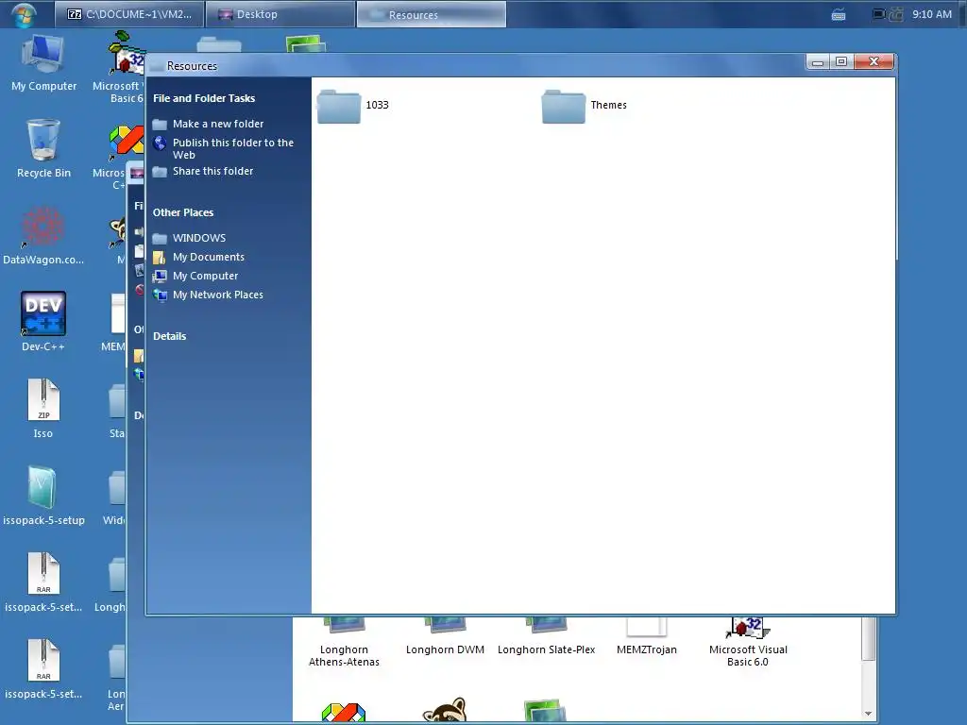Screen dimensions: 967x725
Task: Minimize the Resources window
Action: 818,61
